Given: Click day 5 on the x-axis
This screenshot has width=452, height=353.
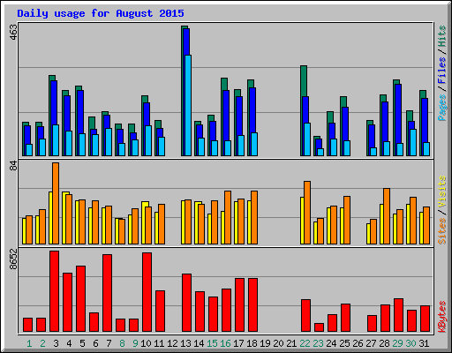Looking at the screenshot, I should coord(82,343).
